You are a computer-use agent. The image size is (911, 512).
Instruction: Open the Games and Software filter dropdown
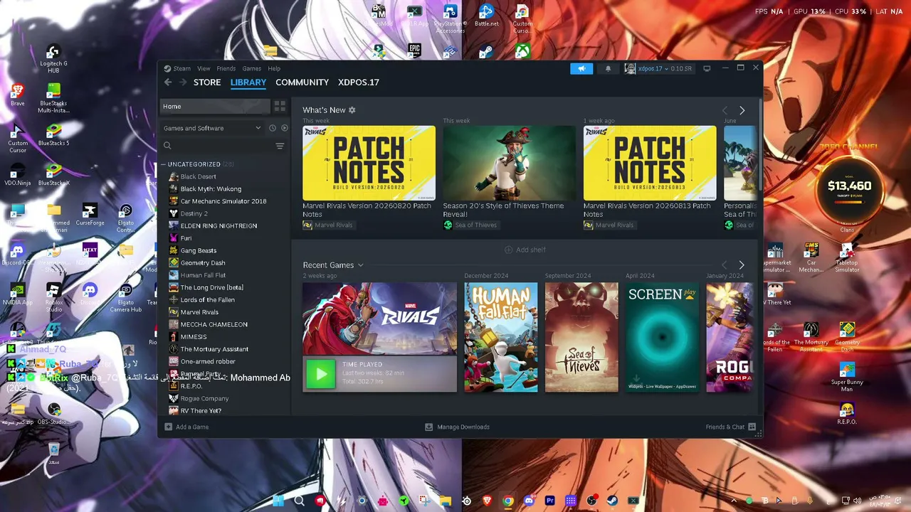(x=212, y=128)
